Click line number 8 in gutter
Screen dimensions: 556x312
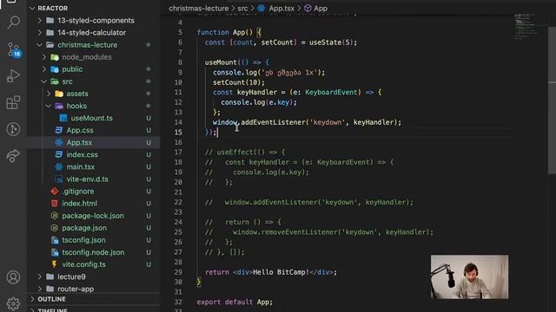[180, 62]
